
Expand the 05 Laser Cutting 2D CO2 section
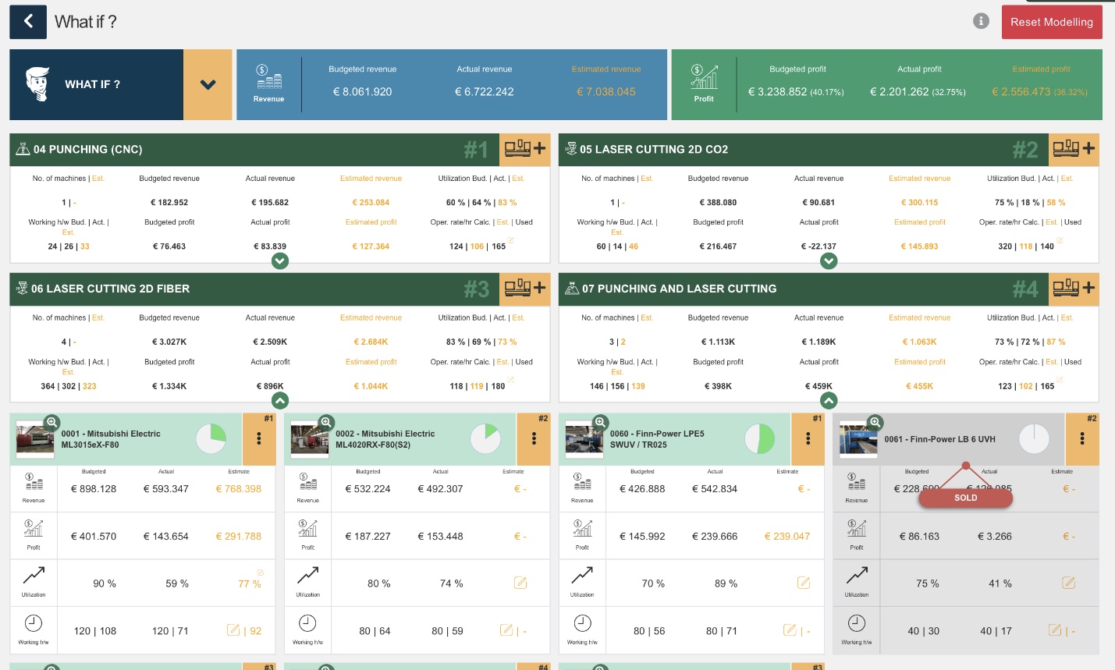[829, 261]
